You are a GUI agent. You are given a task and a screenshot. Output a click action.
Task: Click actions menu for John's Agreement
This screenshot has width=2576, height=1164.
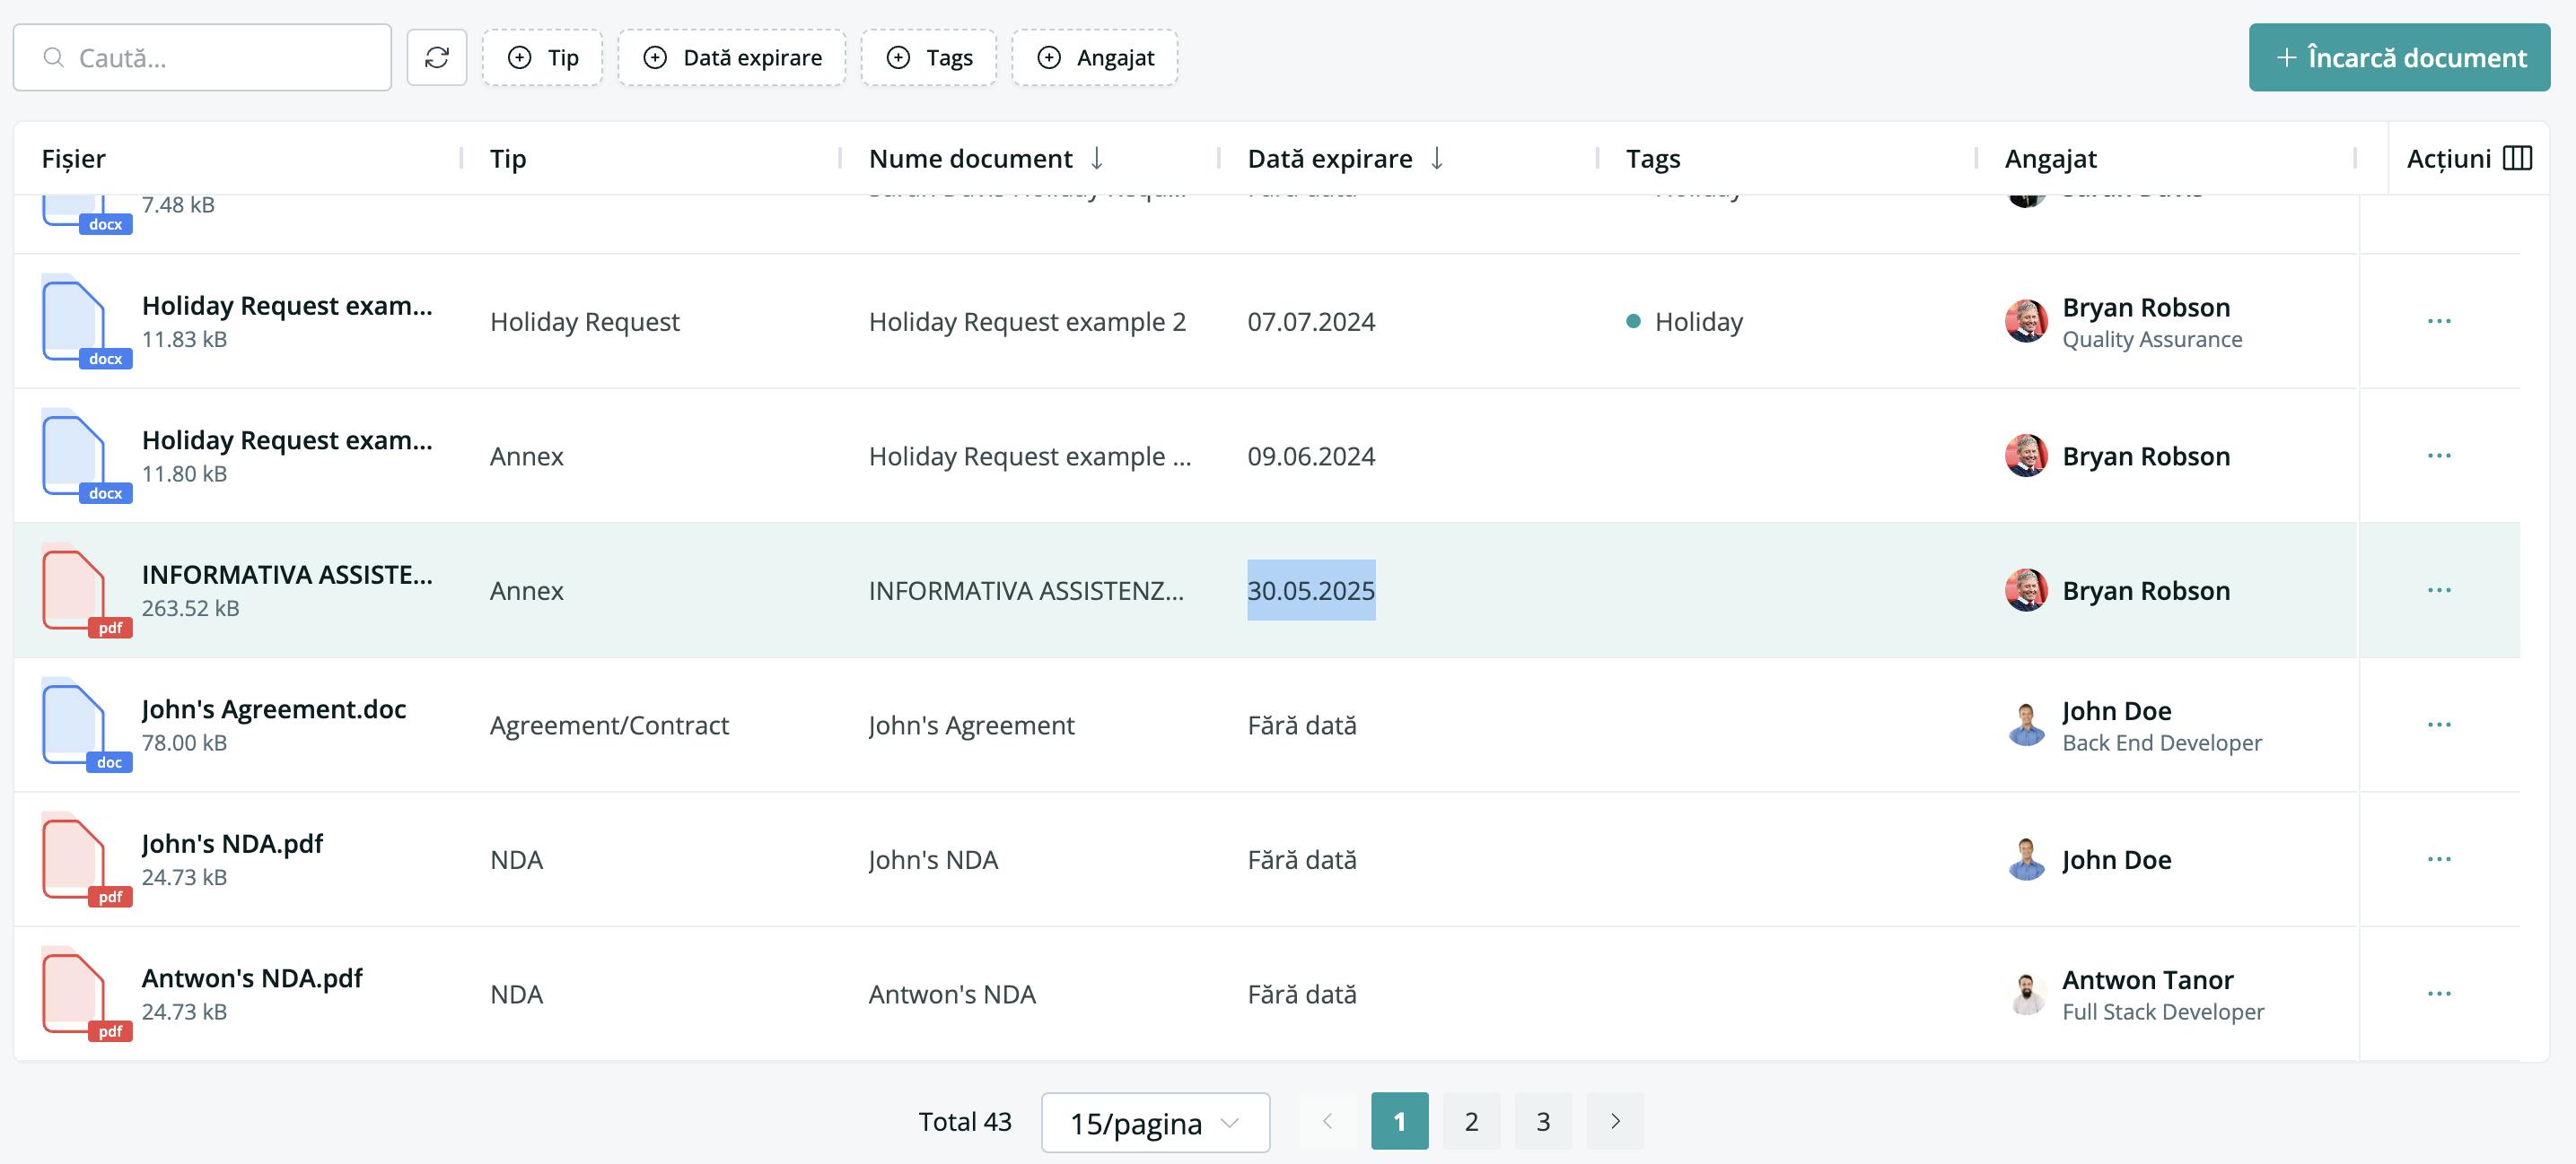pyautogui.click(x=2440, y=723)
